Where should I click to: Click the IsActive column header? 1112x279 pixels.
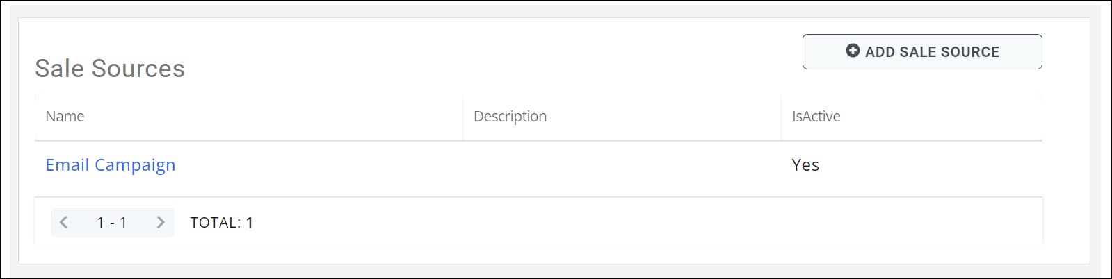click(x=816, y=117)
